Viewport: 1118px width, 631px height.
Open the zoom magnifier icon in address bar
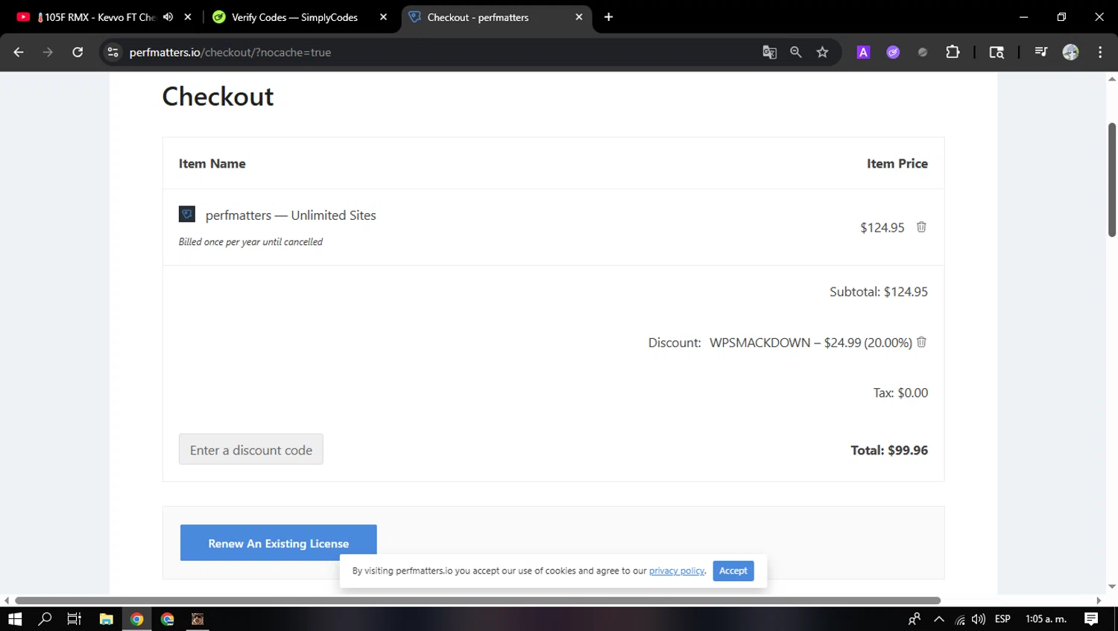click(796, 52)
